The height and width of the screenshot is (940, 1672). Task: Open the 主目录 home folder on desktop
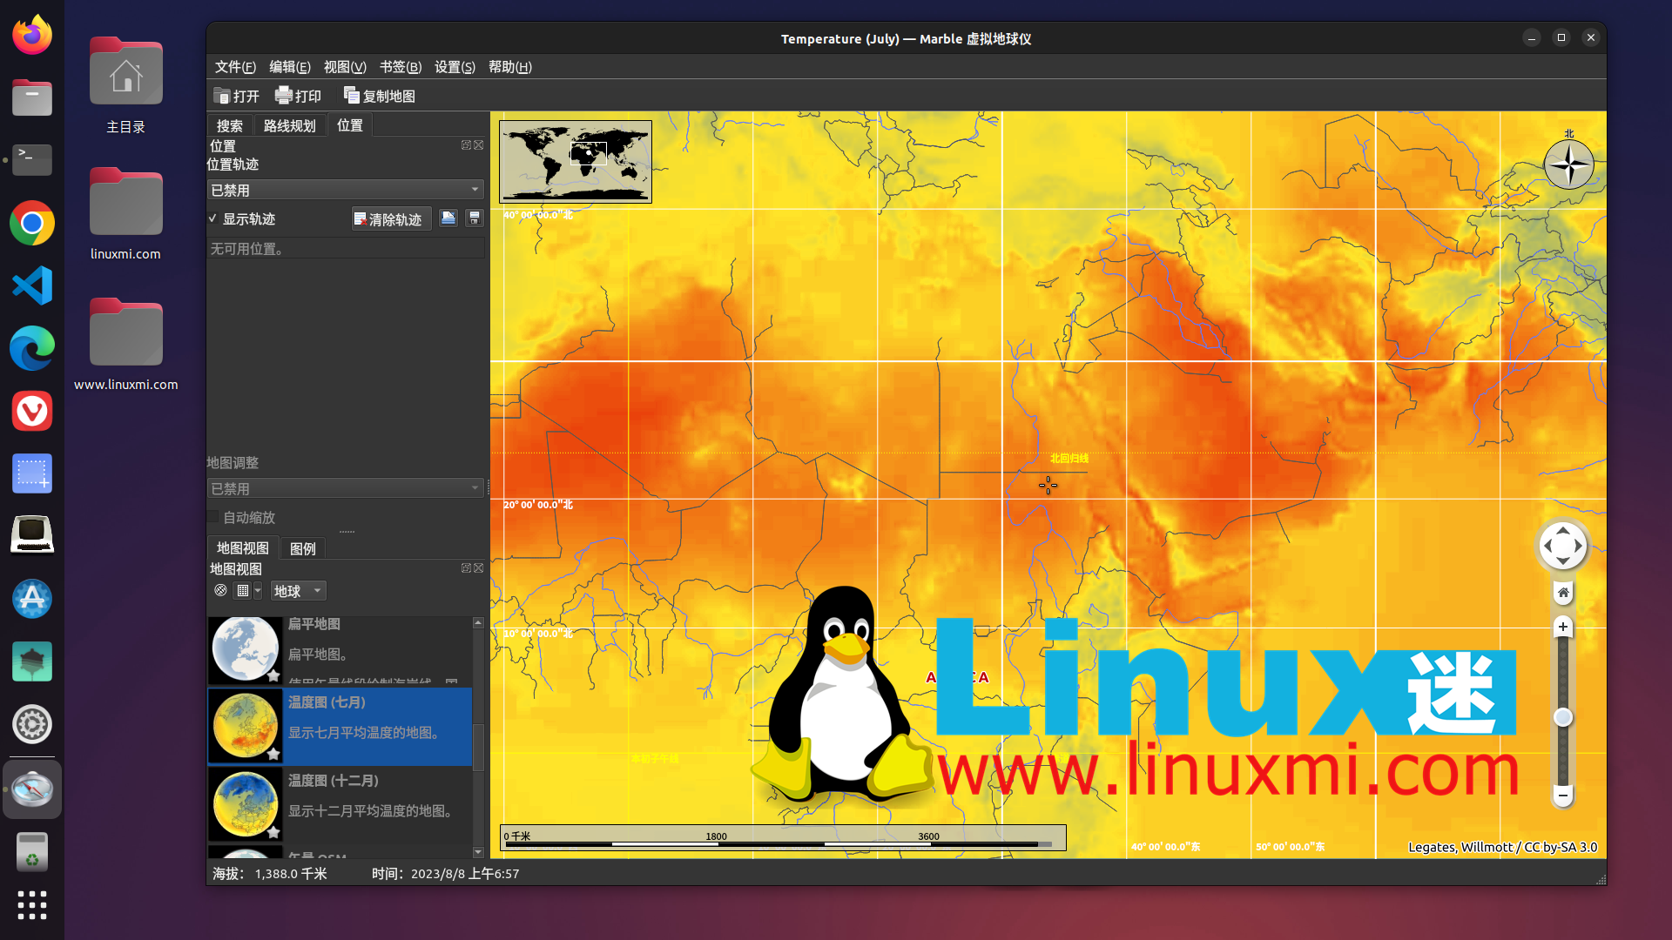pyautogui.click(x=125, y=85)
